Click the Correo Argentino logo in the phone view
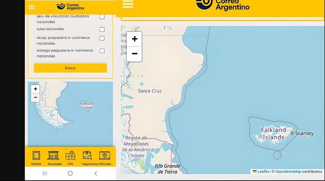 coord(70,7)
